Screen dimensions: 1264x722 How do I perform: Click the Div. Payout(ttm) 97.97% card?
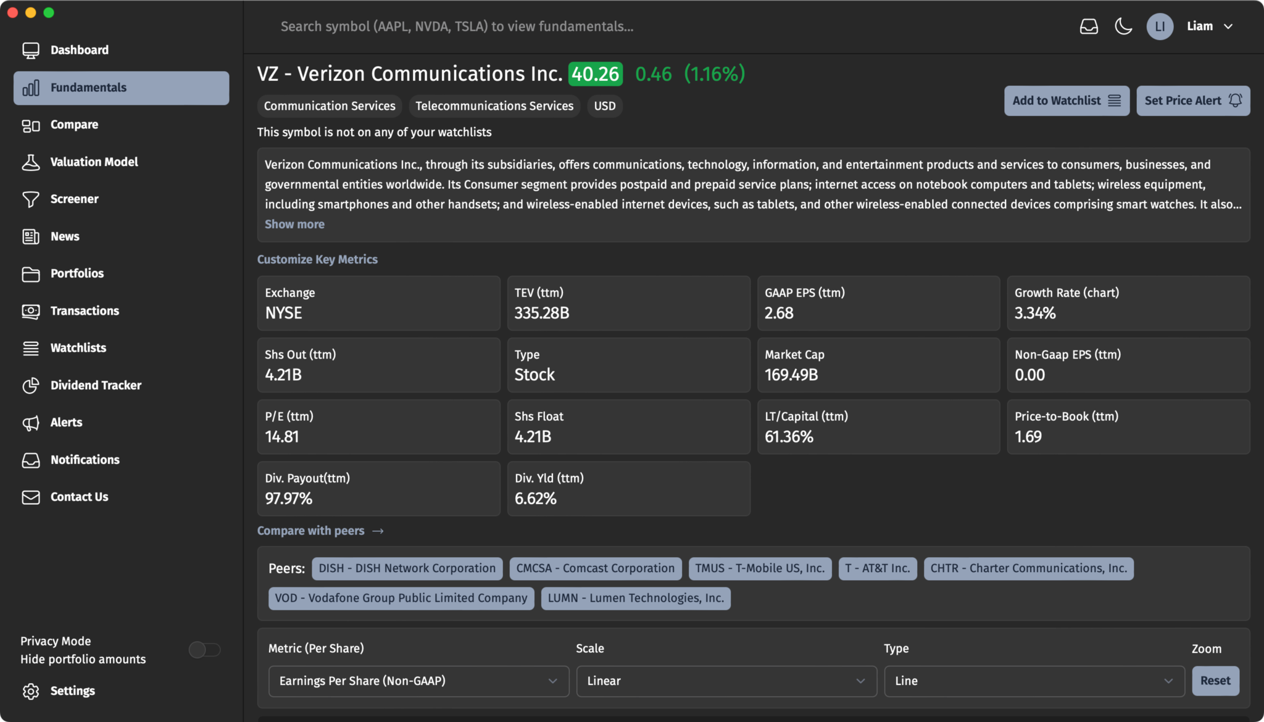(378, 489)
